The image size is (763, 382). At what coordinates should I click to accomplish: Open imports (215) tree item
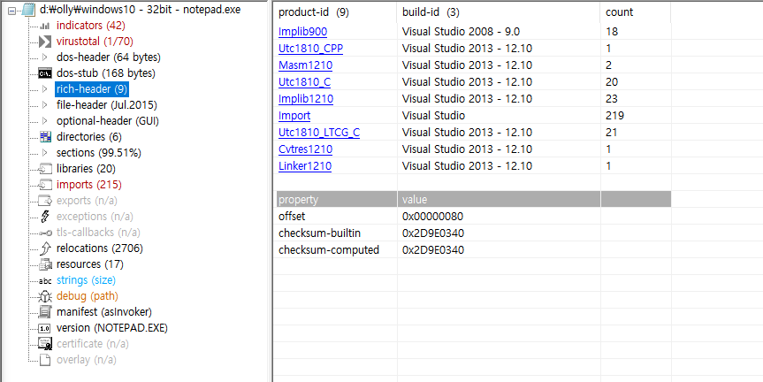[x=89, y=185]
